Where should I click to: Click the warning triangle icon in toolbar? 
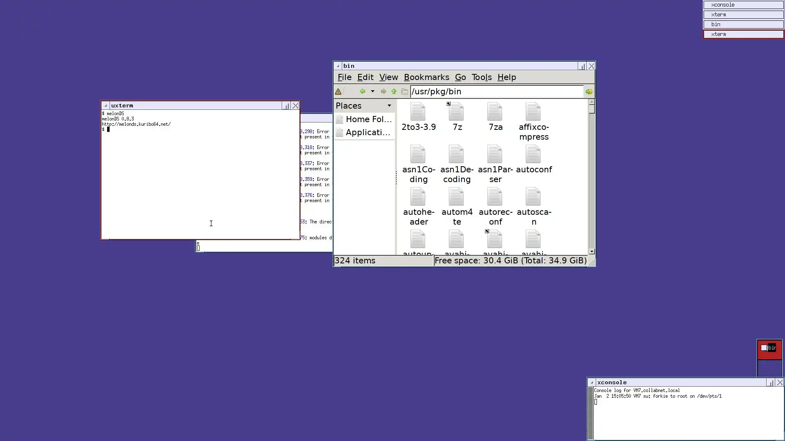(338, 92)
